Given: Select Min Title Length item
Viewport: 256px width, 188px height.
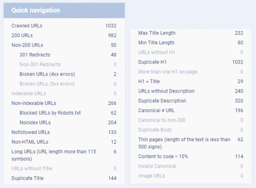Looking at the screenshot, I should tap(156, 43).
